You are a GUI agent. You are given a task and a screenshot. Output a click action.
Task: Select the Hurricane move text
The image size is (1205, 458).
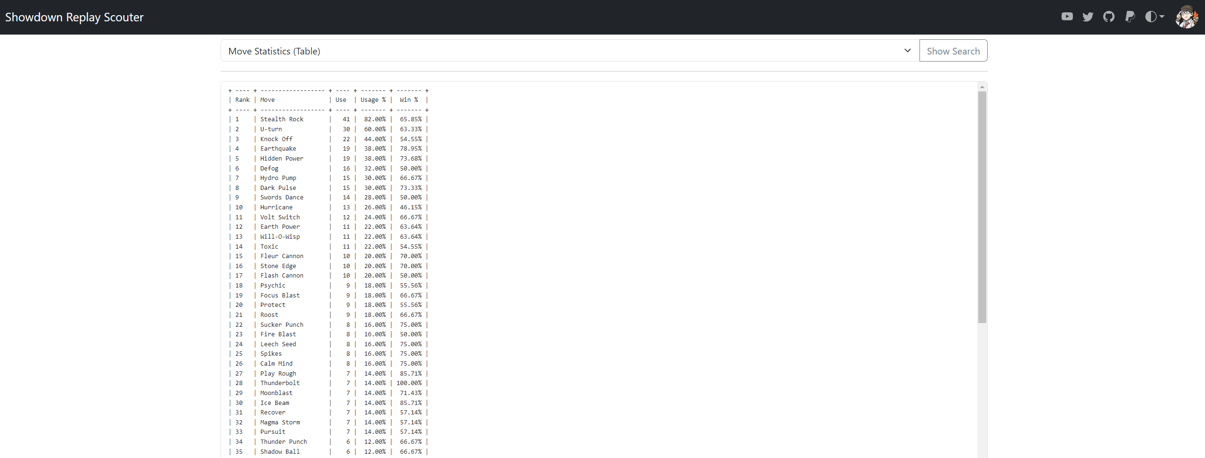click(x=277, y=207)
